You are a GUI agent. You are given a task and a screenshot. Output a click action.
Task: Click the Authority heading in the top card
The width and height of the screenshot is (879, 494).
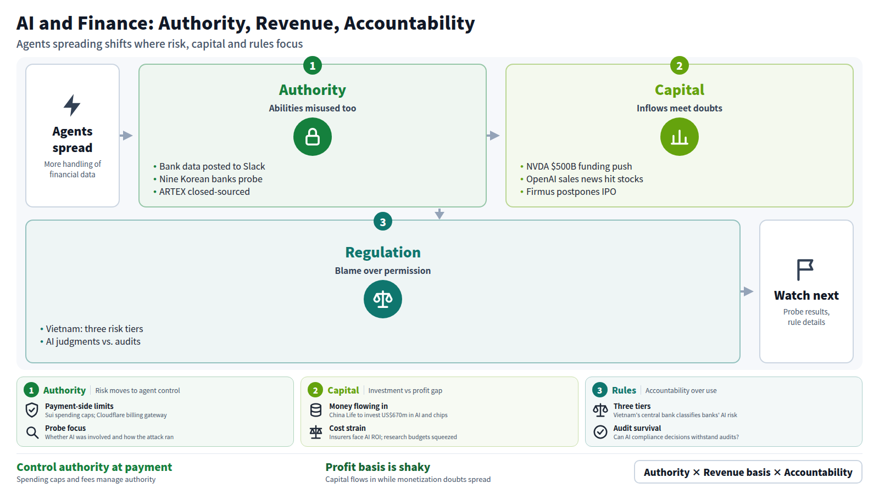[313, 90]
